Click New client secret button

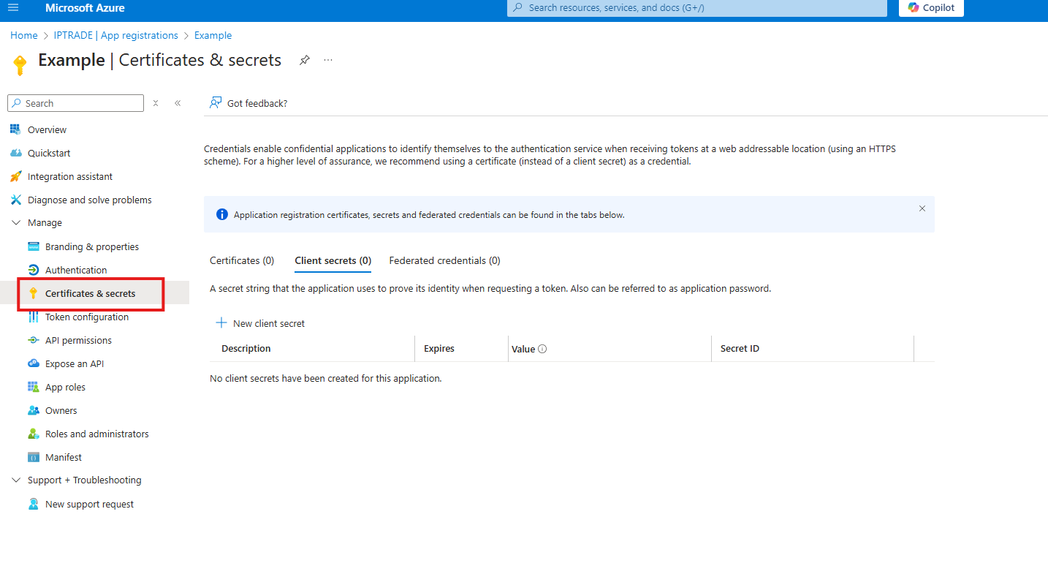point(260,323)
